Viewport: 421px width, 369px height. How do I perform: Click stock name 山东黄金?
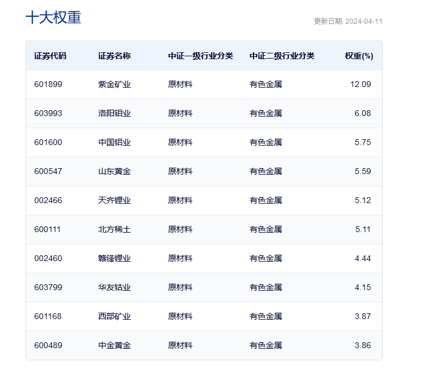tap(115, 171)
